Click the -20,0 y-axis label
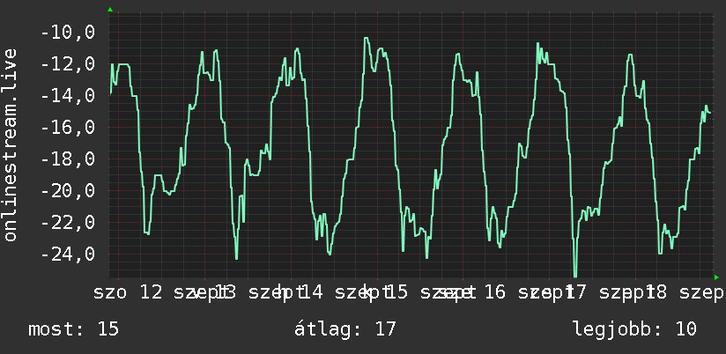The width and height of the screenshot is (726, 354). [68, 191]
